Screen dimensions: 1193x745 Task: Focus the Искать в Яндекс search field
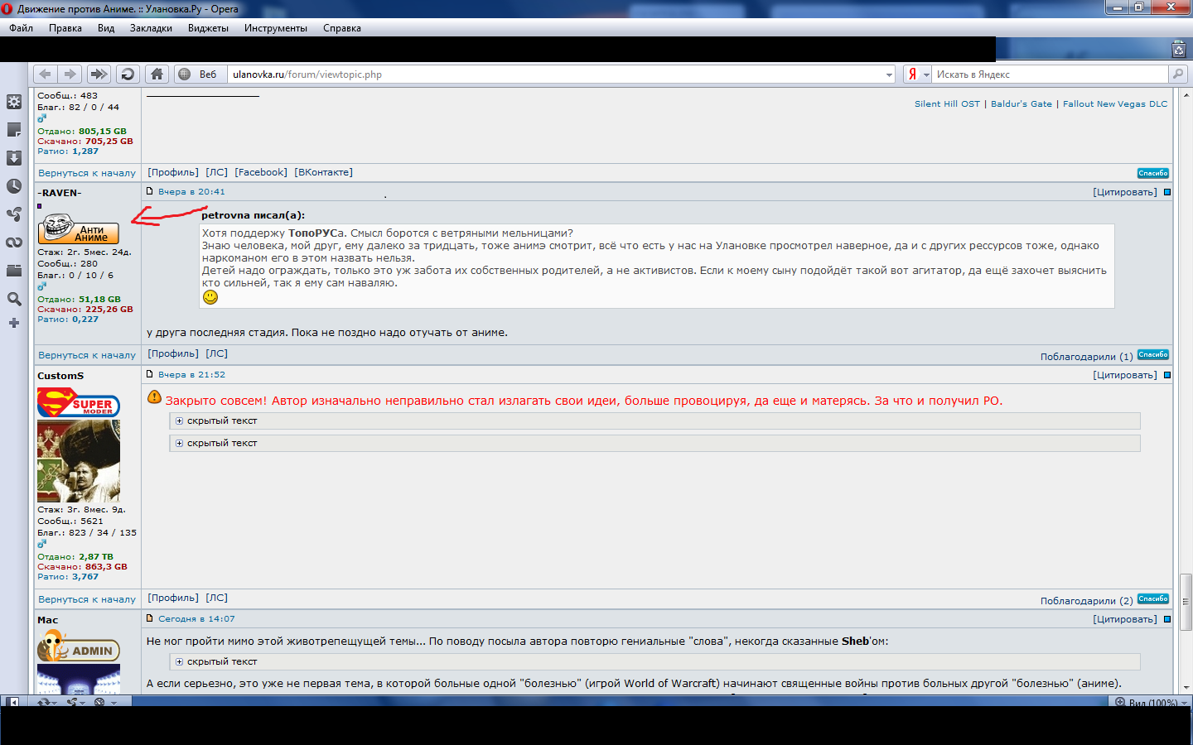1050,74
